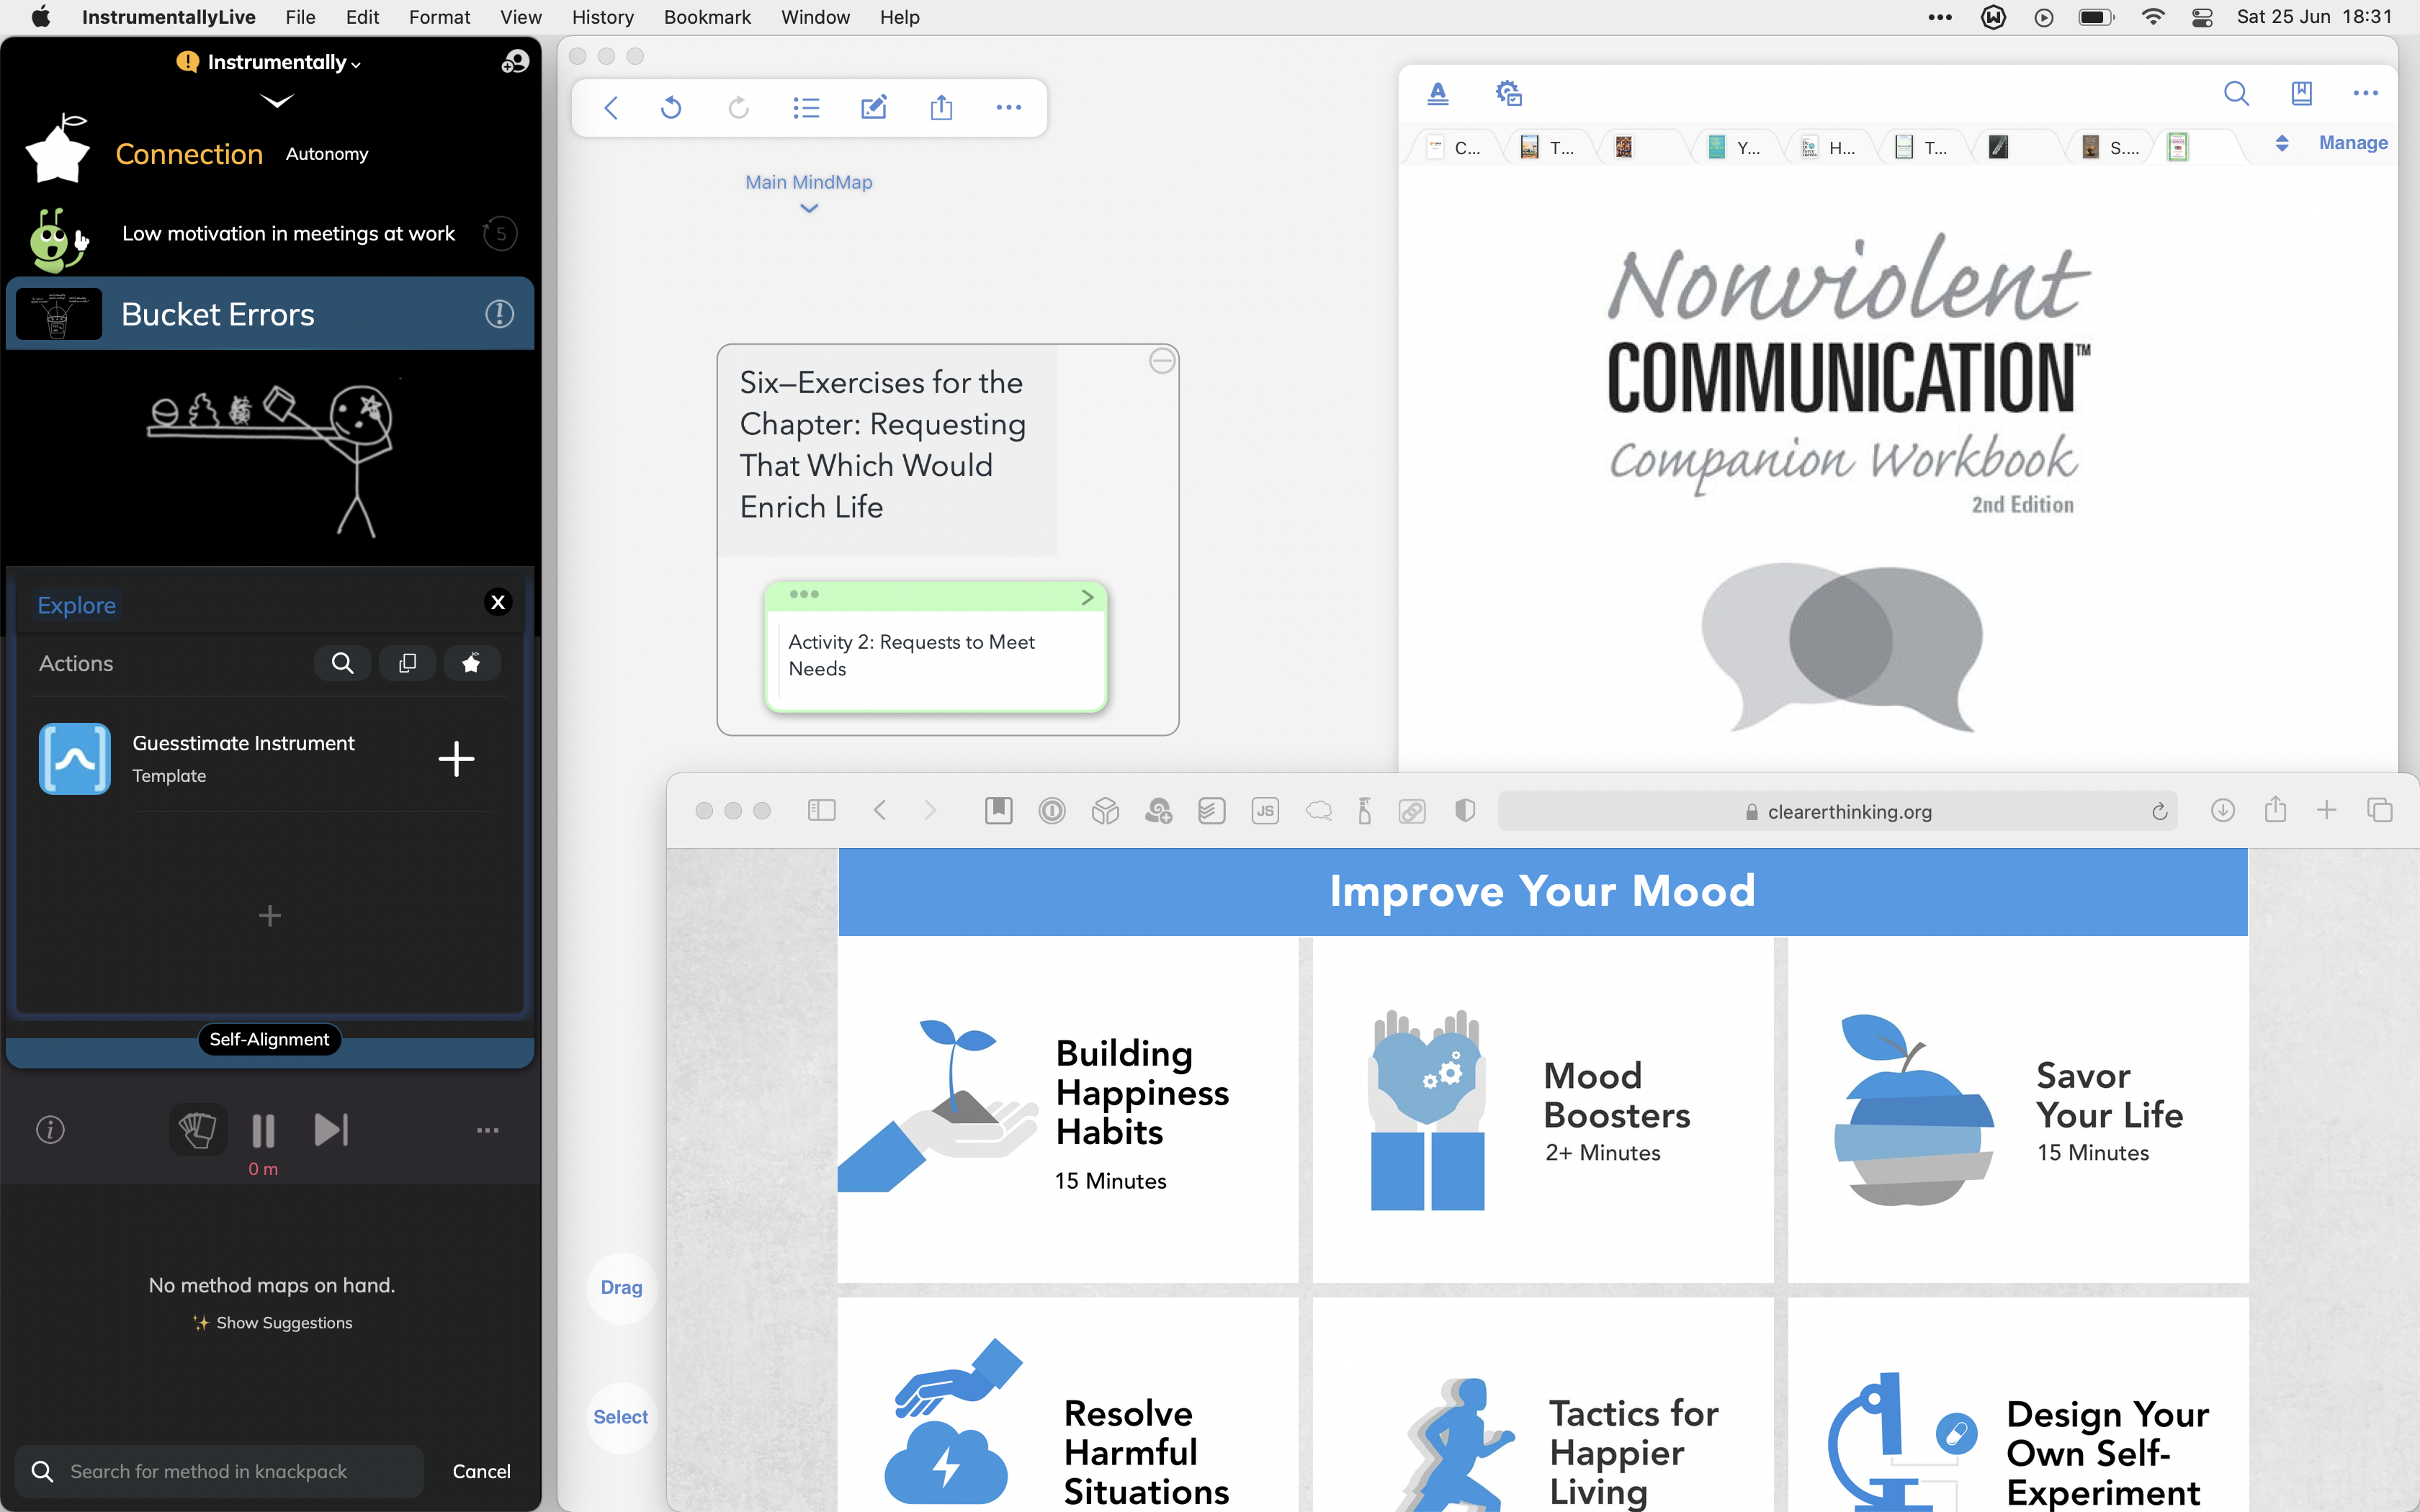Open the more options ellipsis in mindmap toolbar
This screenshot has width=2420, height=1512.
click(1009, 107)
